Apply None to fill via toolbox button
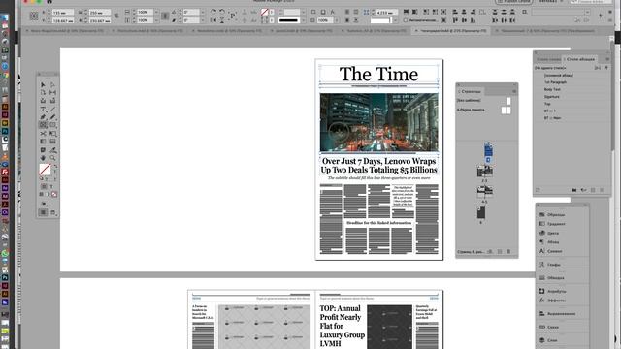Viewport: 621px width, 349px height. (x=54, y=194)
